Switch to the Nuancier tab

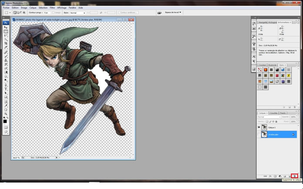[273, 65]
